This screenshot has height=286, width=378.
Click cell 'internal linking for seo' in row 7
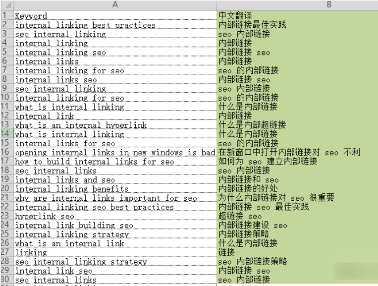pyautogui.click(x=115, y=70)
